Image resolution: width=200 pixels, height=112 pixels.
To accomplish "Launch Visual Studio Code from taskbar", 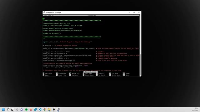I will pyautogui.click(x=40, y=110).
